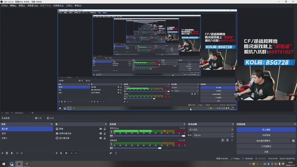The image size is (297, 167).
Task: Open the 停靠窗口(D) menu
Action: (x=33, y=6)
